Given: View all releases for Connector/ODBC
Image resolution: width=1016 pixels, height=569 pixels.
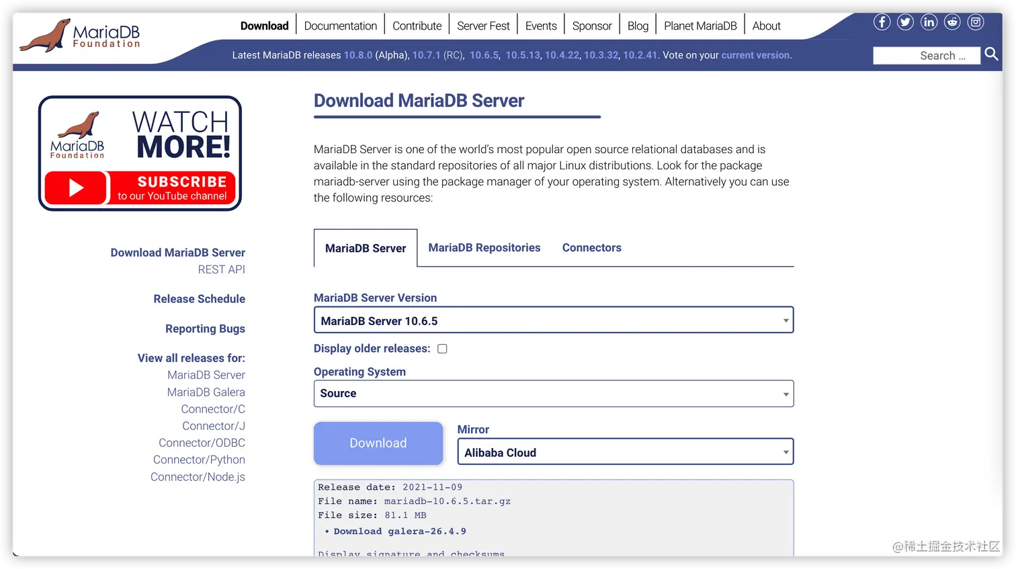Looking at the screenshot, I should coord(202,443).
